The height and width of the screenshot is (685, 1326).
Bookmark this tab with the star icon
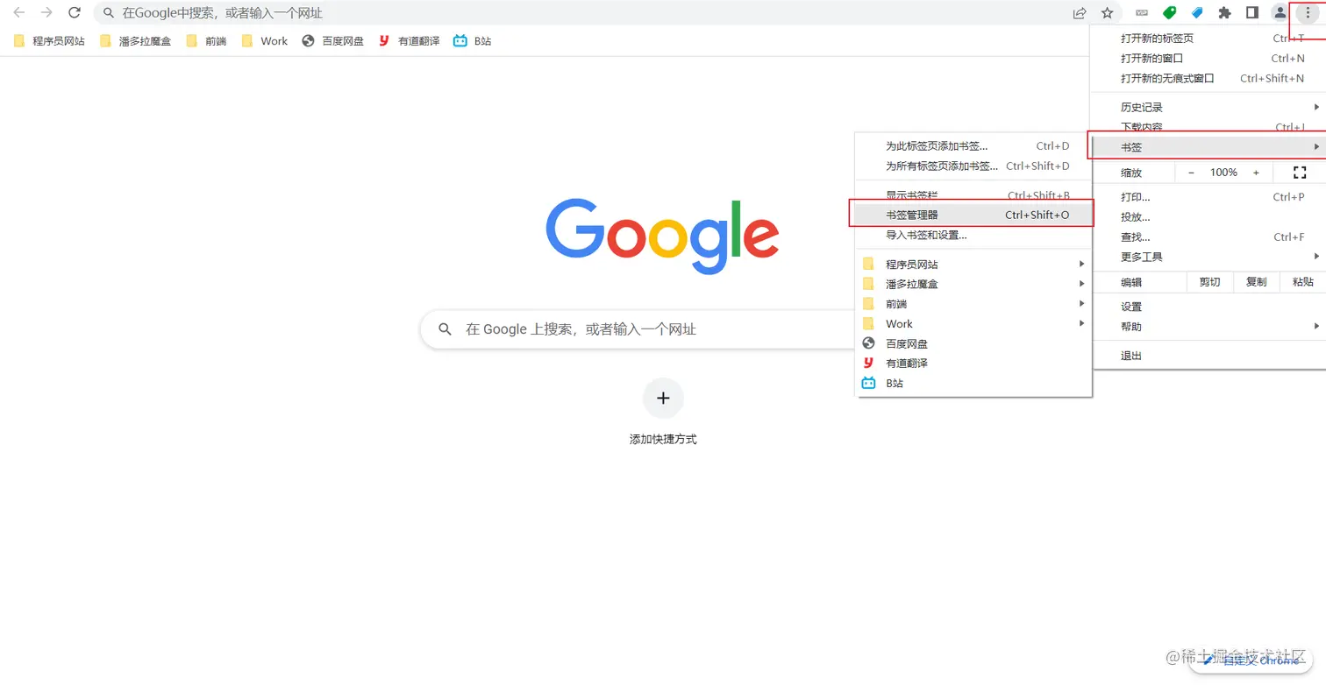[1108, 13]
